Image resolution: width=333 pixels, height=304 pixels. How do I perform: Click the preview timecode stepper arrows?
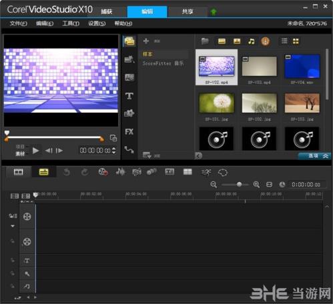tap(114, 151)
